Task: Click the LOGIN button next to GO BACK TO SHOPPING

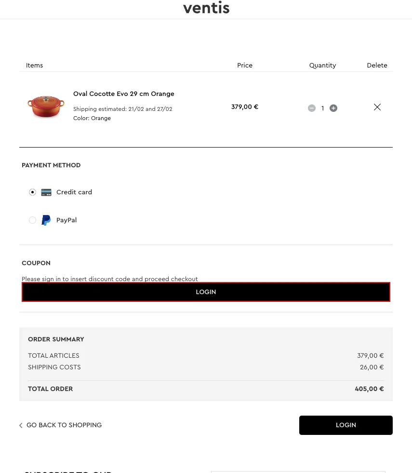Action: click(x=346, y=425)
